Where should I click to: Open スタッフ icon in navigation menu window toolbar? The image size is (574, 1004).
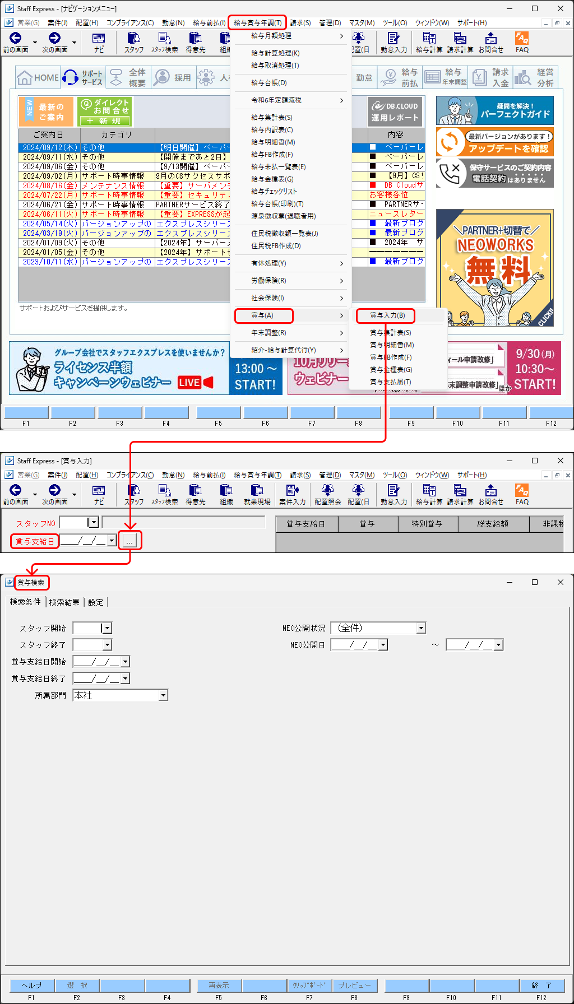(x=134, y=42)
